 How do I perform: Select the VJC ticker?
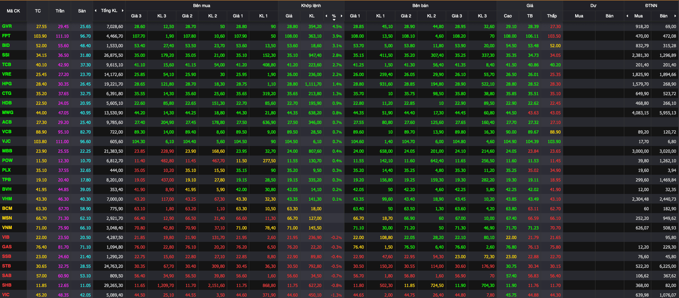6,141
